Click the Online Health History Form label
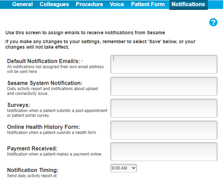This screenshot has width=223, height=184. point(44,127)
